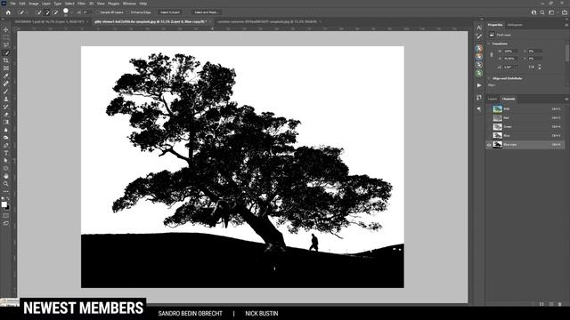Open tool preset picker dropdown

[x=27, y=12]
